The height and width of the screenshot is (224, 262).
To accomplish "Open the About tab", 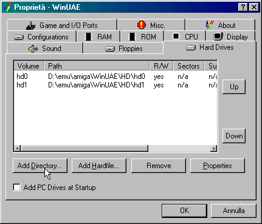I will click(221, 25).
